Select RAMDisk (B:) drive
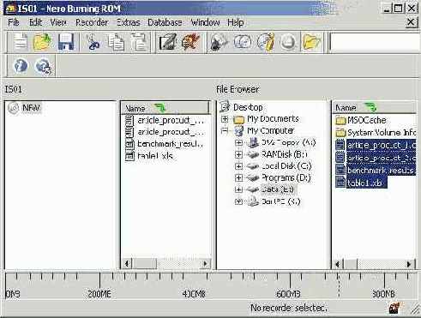This screenshot has width=421, height=318. 284,154
